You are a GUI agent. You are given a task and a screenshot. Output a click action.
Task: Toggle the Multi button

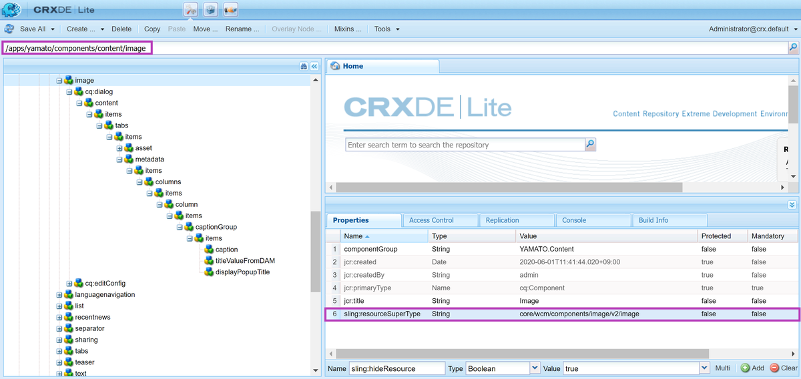click(x=722, y=368)
